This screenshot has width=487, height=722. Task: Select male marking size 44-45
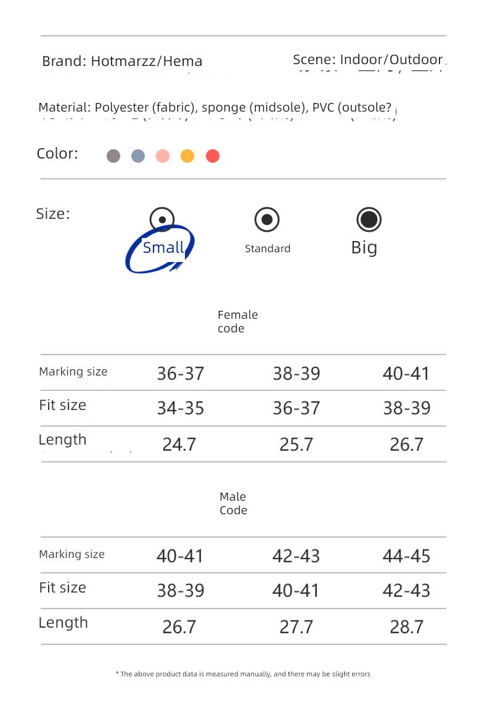[406, 556]
